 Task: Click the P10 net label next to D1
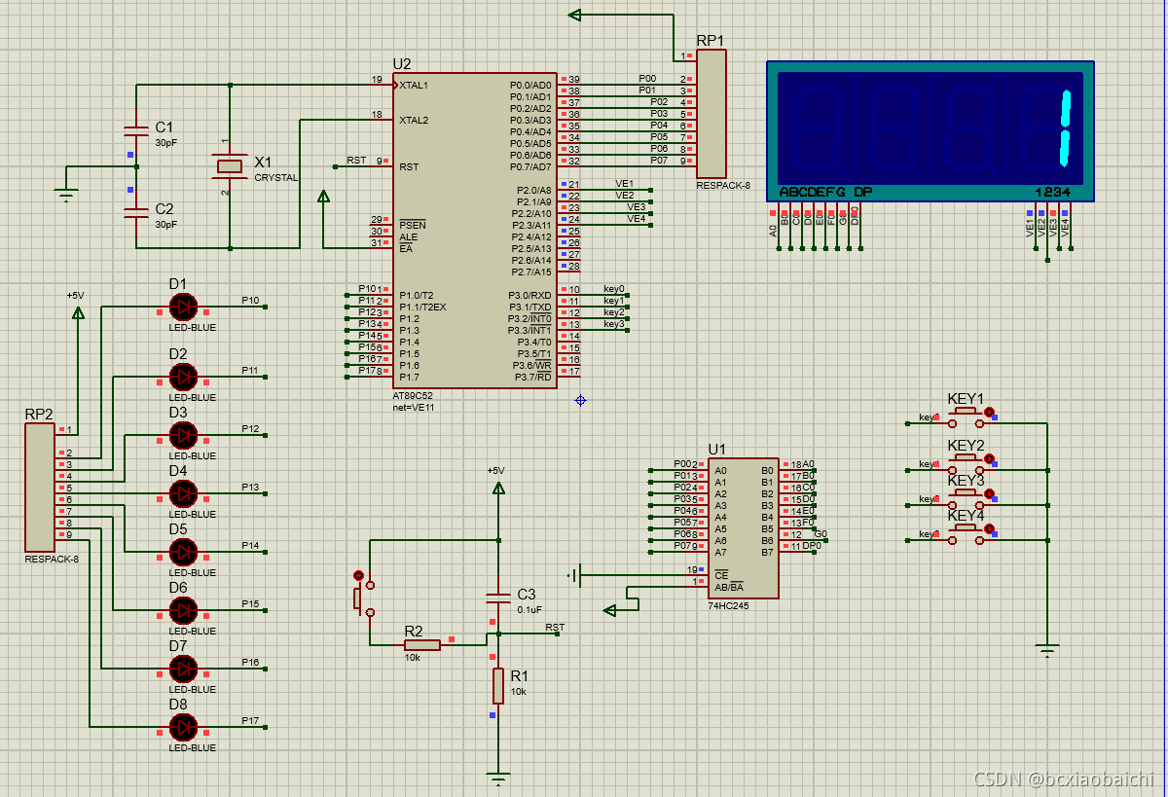[x=250, y=301]
